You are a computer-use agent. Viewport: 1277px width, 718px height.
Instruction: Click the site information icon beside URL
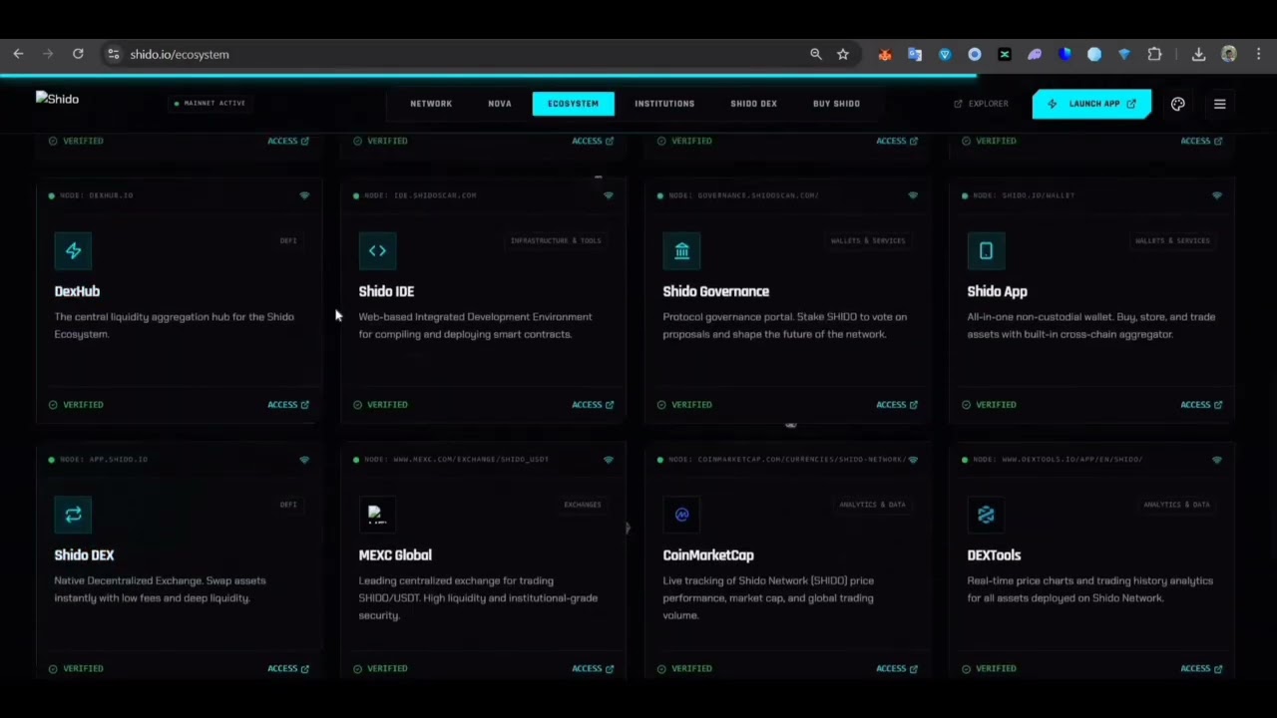tap(114, 54)
